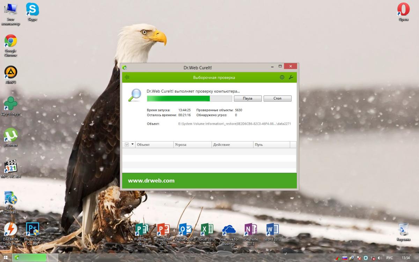Click the AIMP tray icon
The image size is (419, 262).
click(338, 258)
